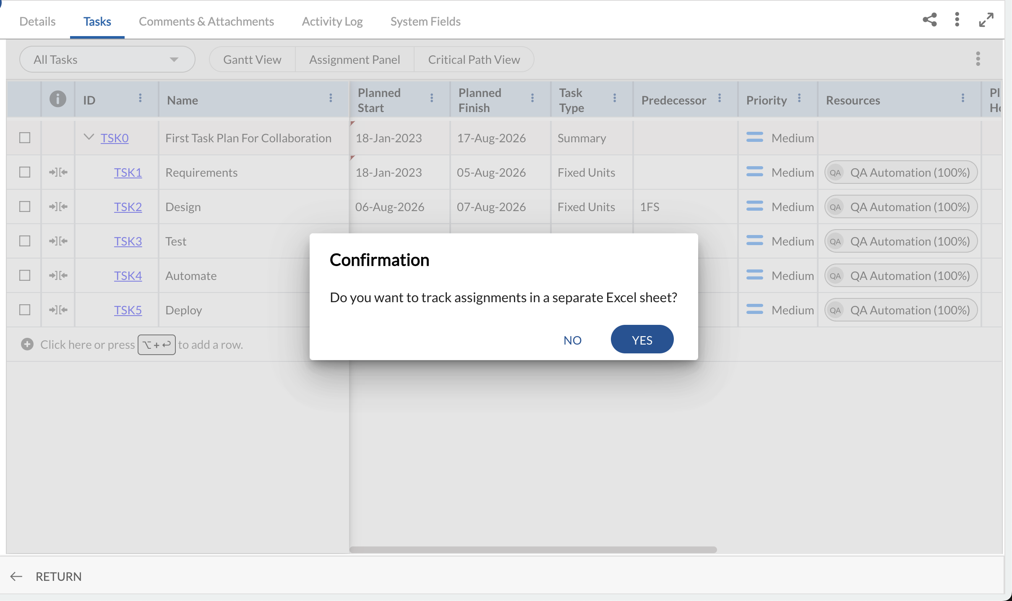Open the Planned Finish column options menu

(532, 98)
